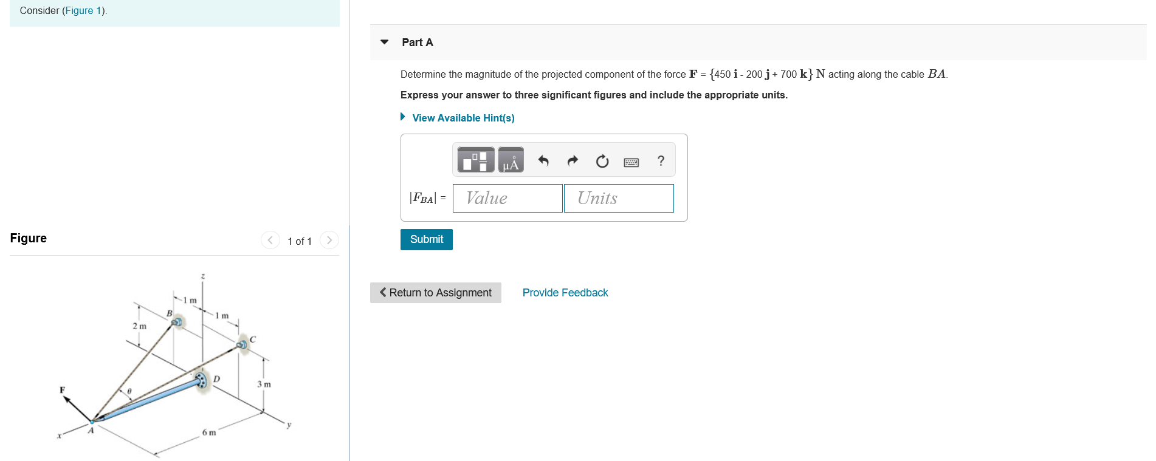Click the back chevron on Return to Assignment

click(x=383, y=292)
